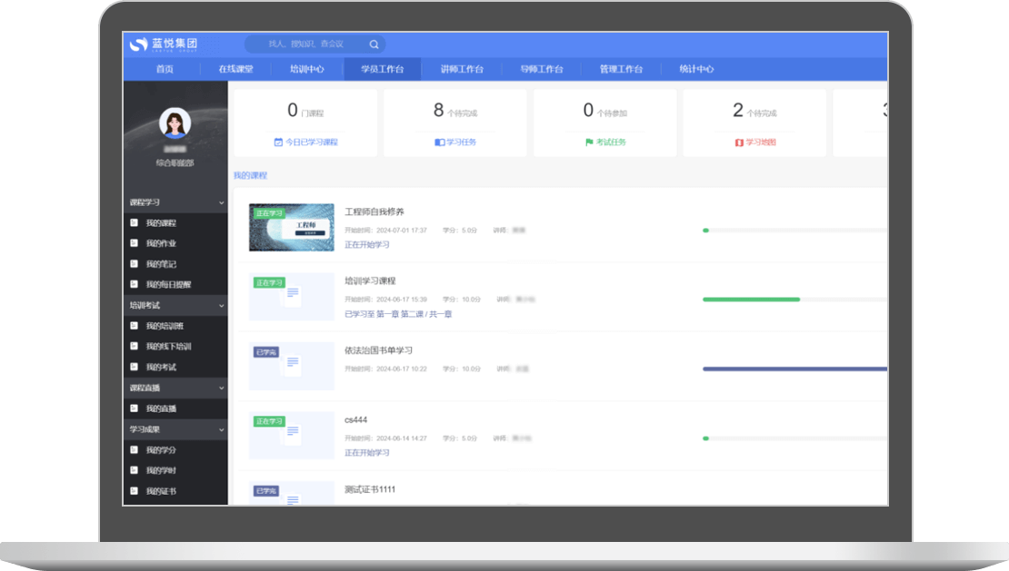Click the icon next to 我的作业
1009x571 pixels.
click(135, 243)
